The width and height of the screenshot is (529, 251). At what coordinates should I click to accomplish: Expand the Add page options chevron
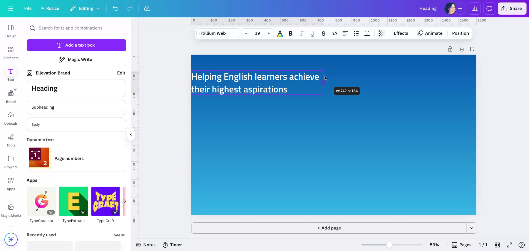pyautogui.click(x=471, y=228)
